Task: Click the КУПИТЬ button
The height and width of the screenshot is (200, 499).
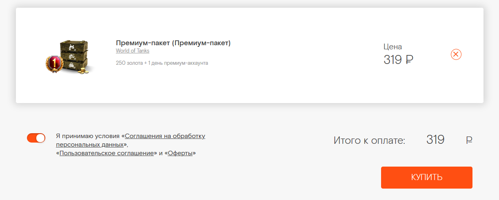Action: [x=427, y=178]
